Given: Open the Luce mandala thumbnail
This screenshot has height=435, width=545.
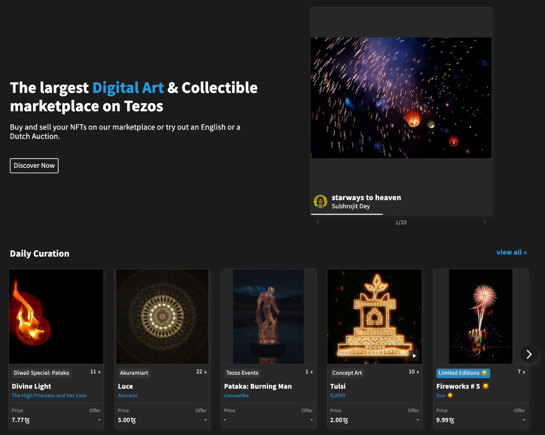Looking at the screenshot, I should (x=162, y=316).
